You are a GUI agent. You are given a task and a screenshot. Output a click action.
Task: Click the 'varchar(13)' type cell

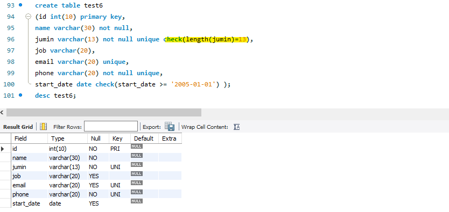coord(68,167)
